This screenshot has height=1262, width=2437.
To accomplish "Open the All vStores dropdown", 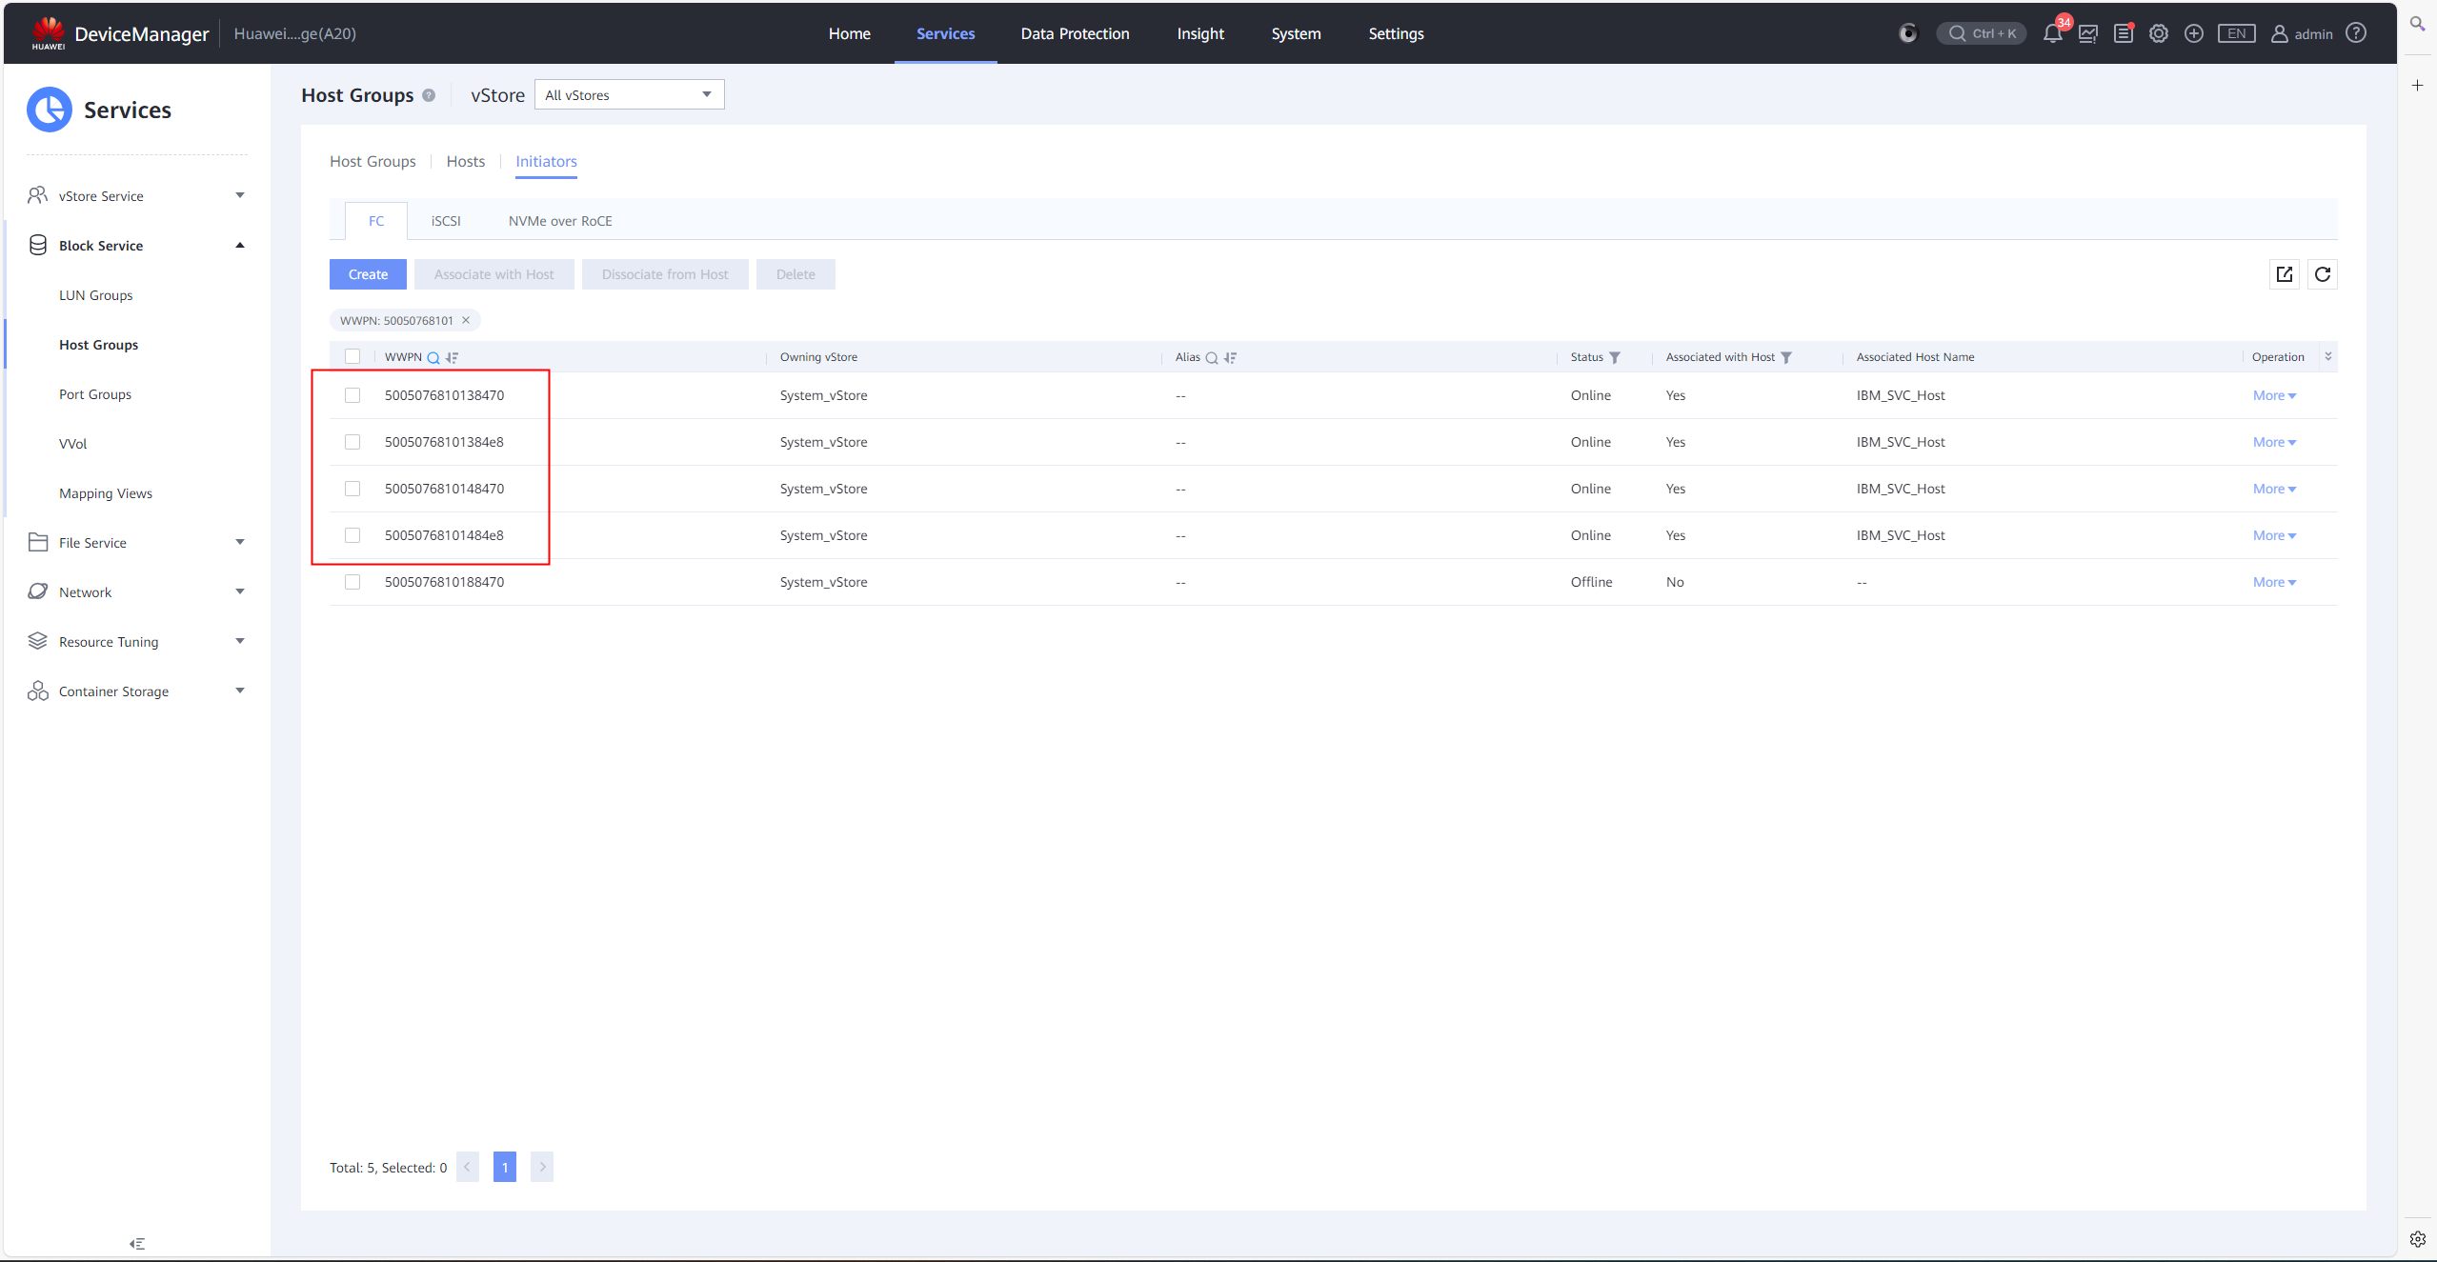I will (x=629, y=95).
